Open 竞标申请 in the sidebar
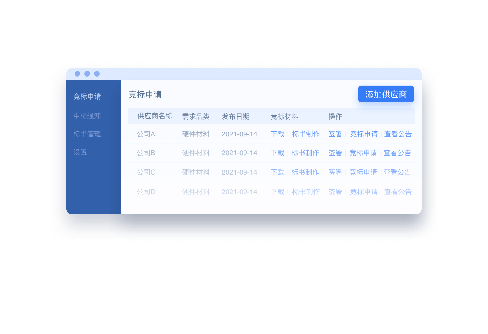The height and width of the screenshot is (334, 488). point(87,96)
